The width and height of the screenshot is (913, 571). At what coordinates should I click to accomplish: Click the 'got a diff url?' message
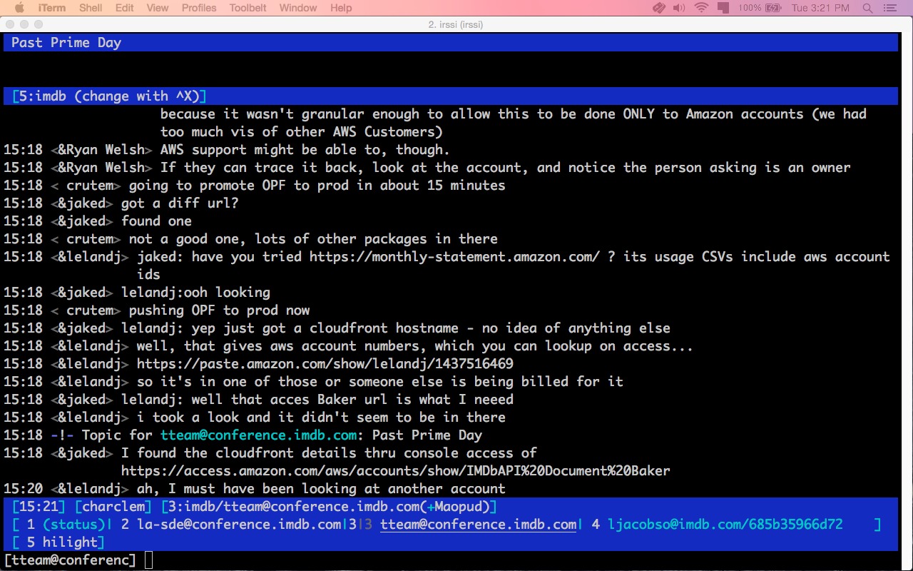180,203
